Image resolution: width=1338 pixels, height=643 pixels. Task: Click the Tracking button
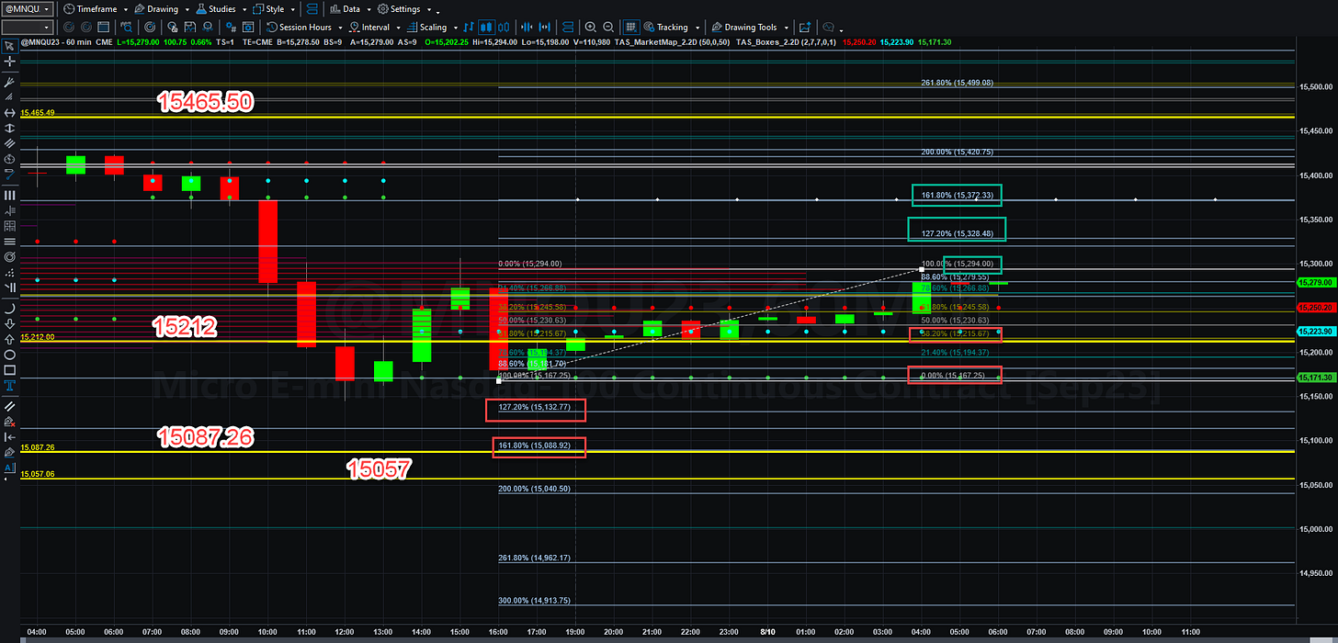672,28
